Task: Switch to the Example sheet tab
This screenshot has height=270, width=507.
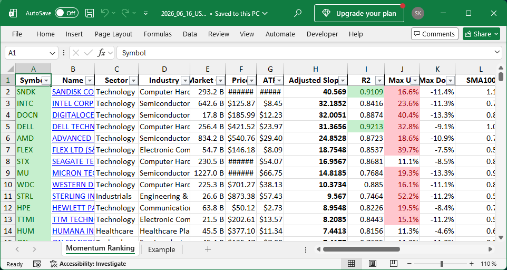Action: tap(161, 249)
